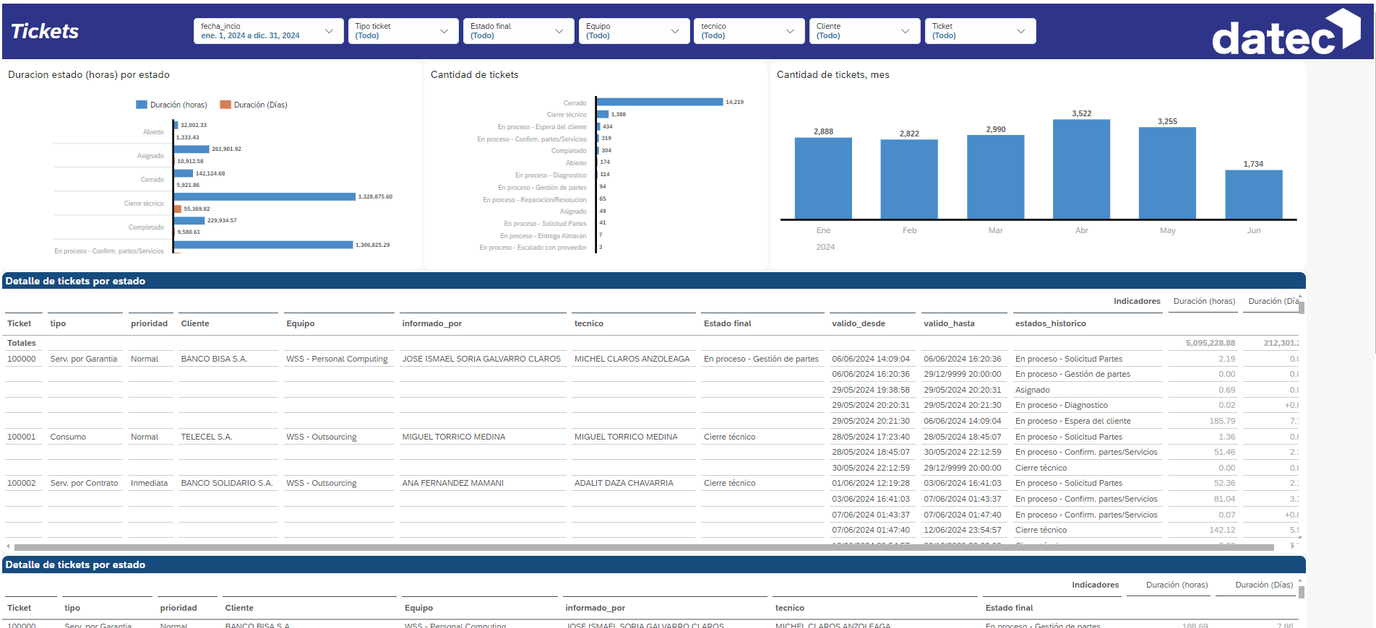Click the Tickets dashboard title
Viewport: 1376px width, 628px height.
45,31
